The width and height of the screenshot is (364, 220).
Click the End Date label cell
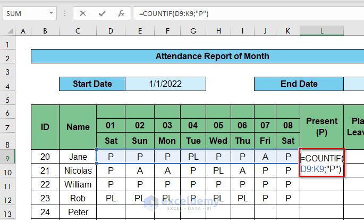click(299, 84)
